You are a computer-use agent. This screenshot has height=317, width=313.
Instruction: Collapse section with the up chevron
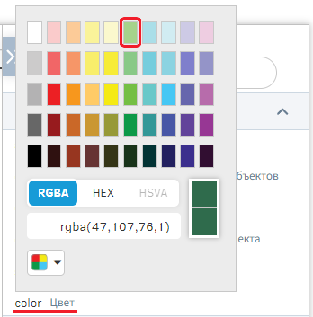click(x=282, y=112)
